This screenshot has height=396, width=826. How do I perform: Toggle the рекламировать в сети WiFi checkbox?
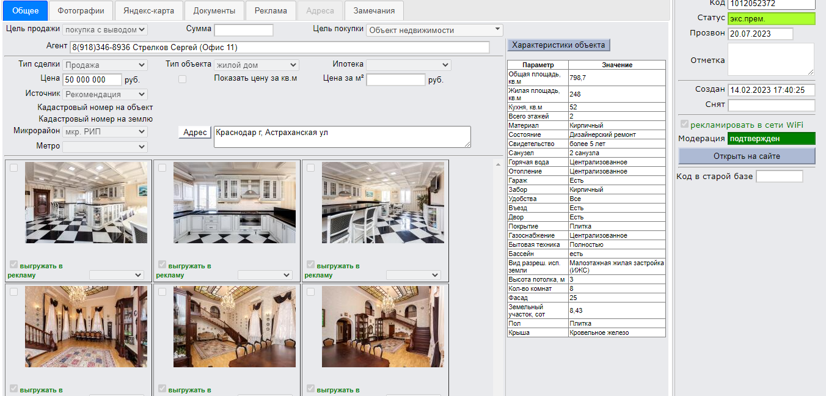[x=684, y=125]
